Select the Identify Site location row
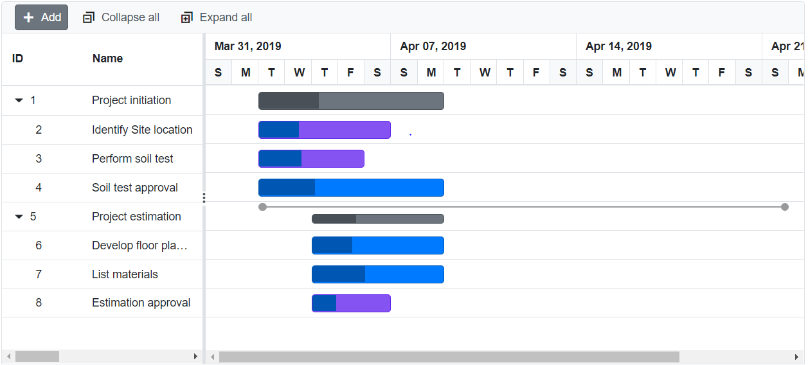Image resolution: width=808 pixels, height=365 pixels. tap(142, 130)
